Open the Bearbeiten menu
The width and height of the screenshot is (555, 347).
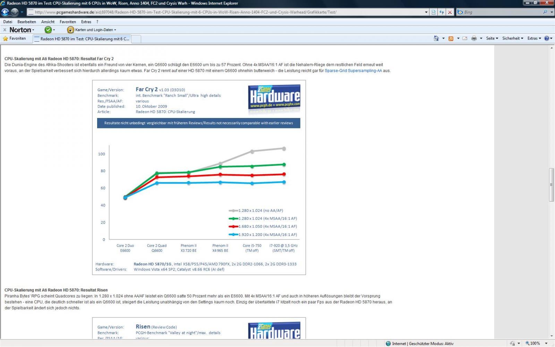click(27, 22)
